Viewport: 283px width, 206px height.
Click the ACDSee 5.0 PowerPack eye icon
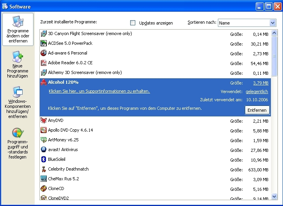click(x=44, y=43)
